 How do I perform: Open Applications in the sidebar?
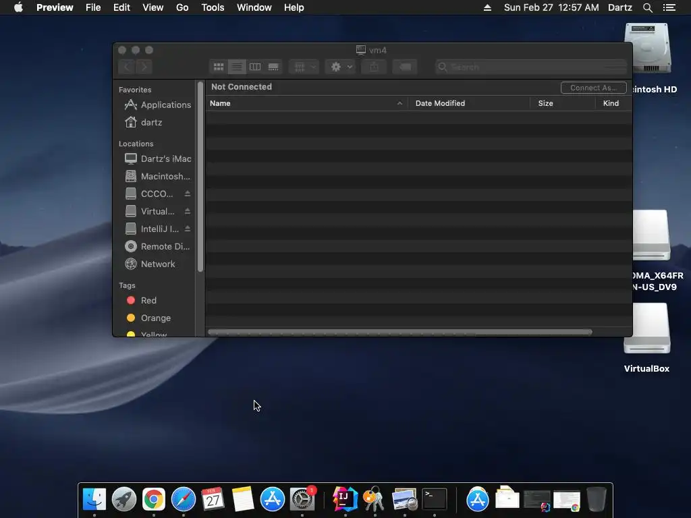157,105
